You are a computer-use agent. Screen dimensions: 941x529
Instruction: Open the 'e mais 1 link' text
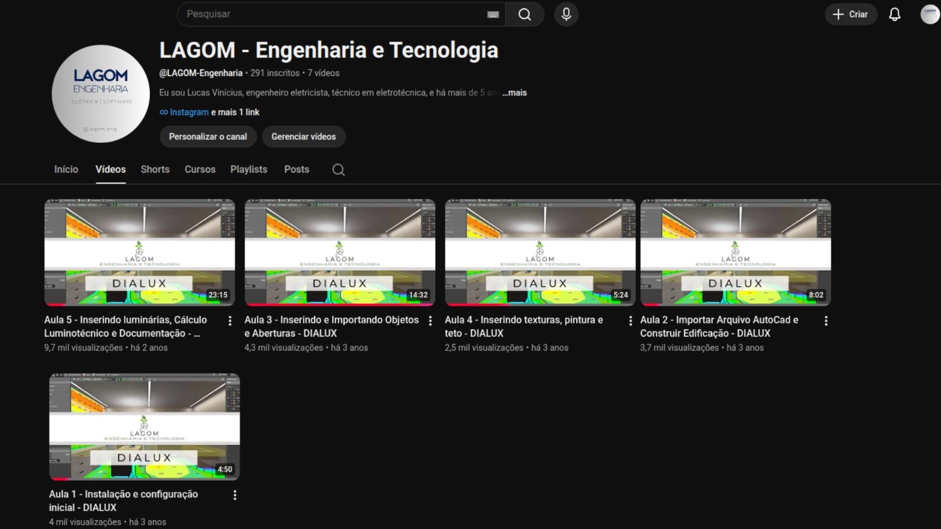tap(235, 112)
